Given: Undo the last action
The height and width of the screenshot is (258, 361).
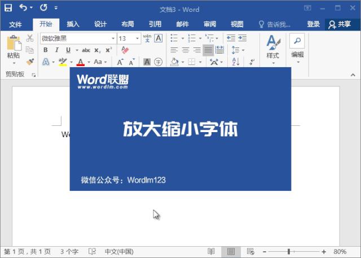Looking at the screenshot, I should click(x=23, y=7).
